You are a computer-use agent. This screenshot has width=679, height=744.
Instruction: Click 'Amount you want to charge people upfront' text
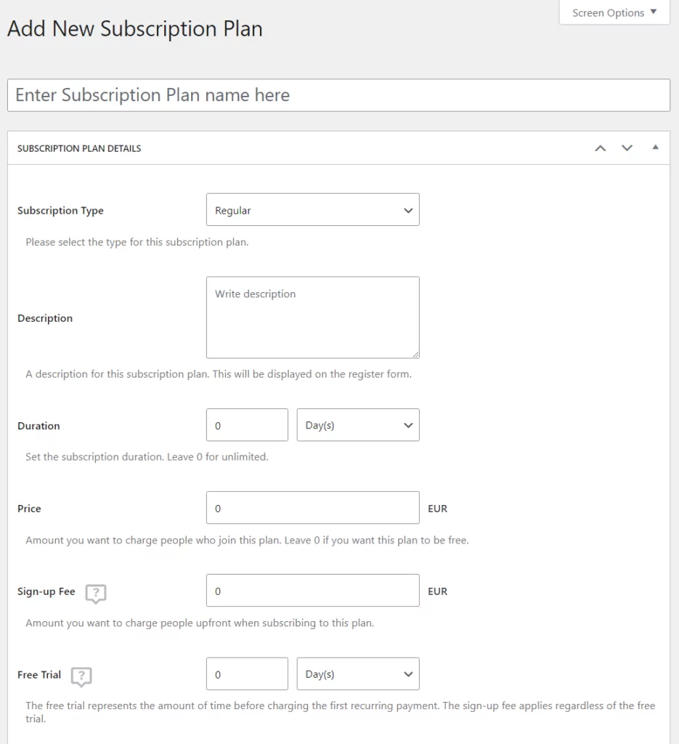coord(200,623)
